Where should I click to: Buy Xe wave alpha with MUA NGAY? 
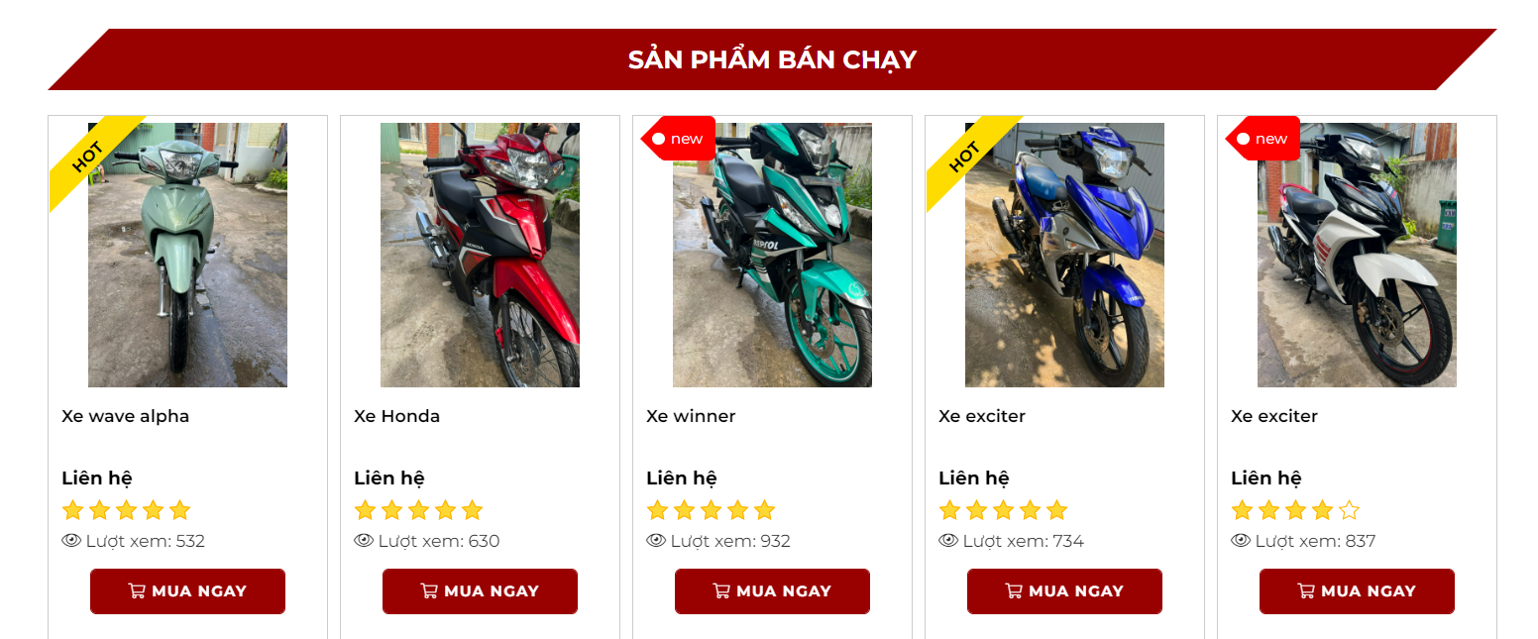(x=187, y=591)
